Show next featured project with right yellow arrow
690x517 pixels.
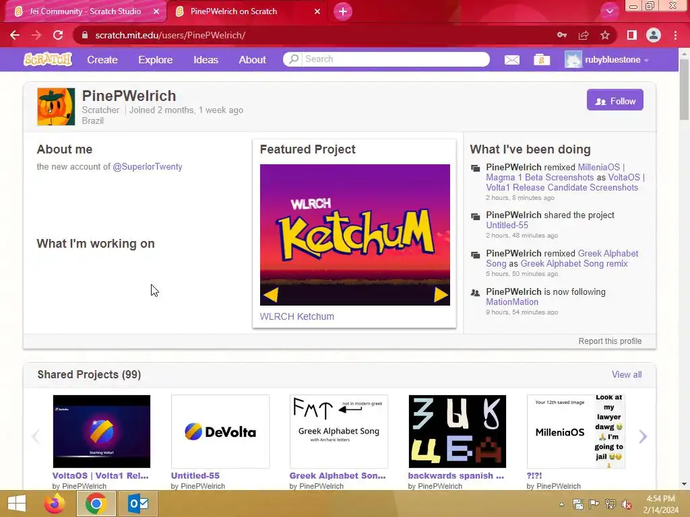coord(441,295)
